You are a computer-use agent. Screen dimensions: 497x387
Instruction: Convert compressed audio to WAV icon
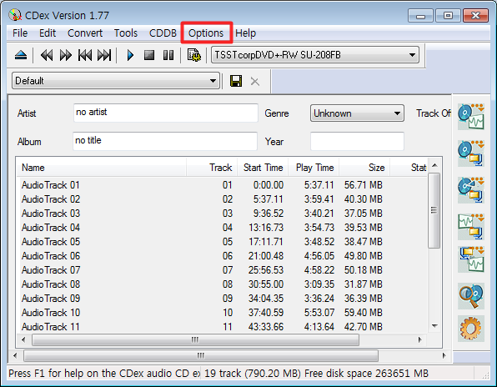point(471,259)
